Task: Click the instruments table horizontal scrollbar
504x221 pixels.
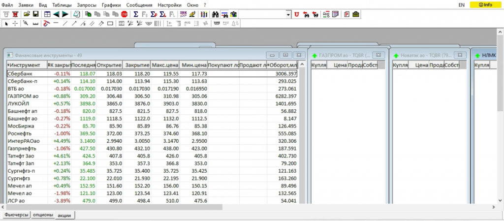Action: click(115, 207)
